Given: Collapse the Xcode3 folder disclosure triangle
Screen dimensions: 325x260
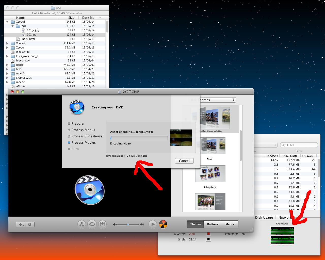Looking at the screenshot, I should pos(7,22).
